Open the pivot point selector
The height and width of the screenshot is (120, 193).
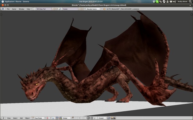pos(53,118)
